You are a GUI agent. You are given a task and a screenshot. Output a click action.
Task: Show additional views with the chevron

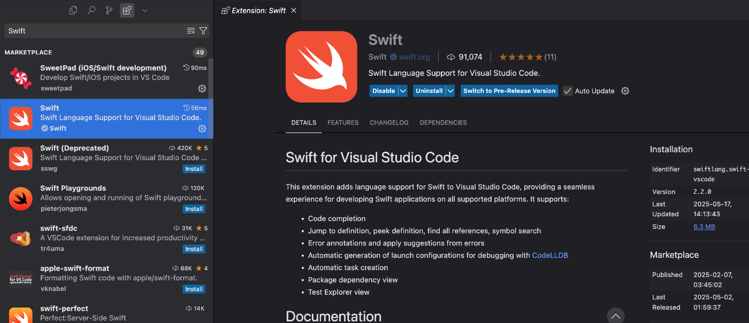pos(144,10)
